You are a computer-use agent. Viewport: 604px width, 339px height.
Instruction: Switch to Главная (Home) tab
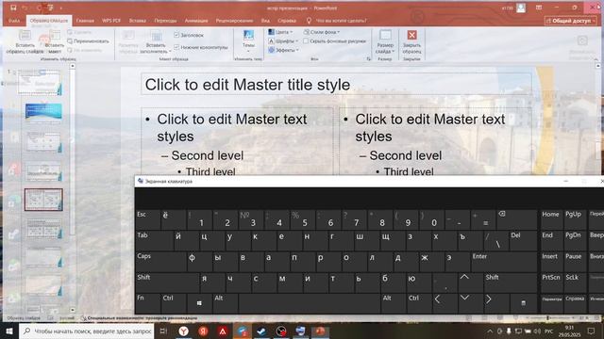pos(85,21)
